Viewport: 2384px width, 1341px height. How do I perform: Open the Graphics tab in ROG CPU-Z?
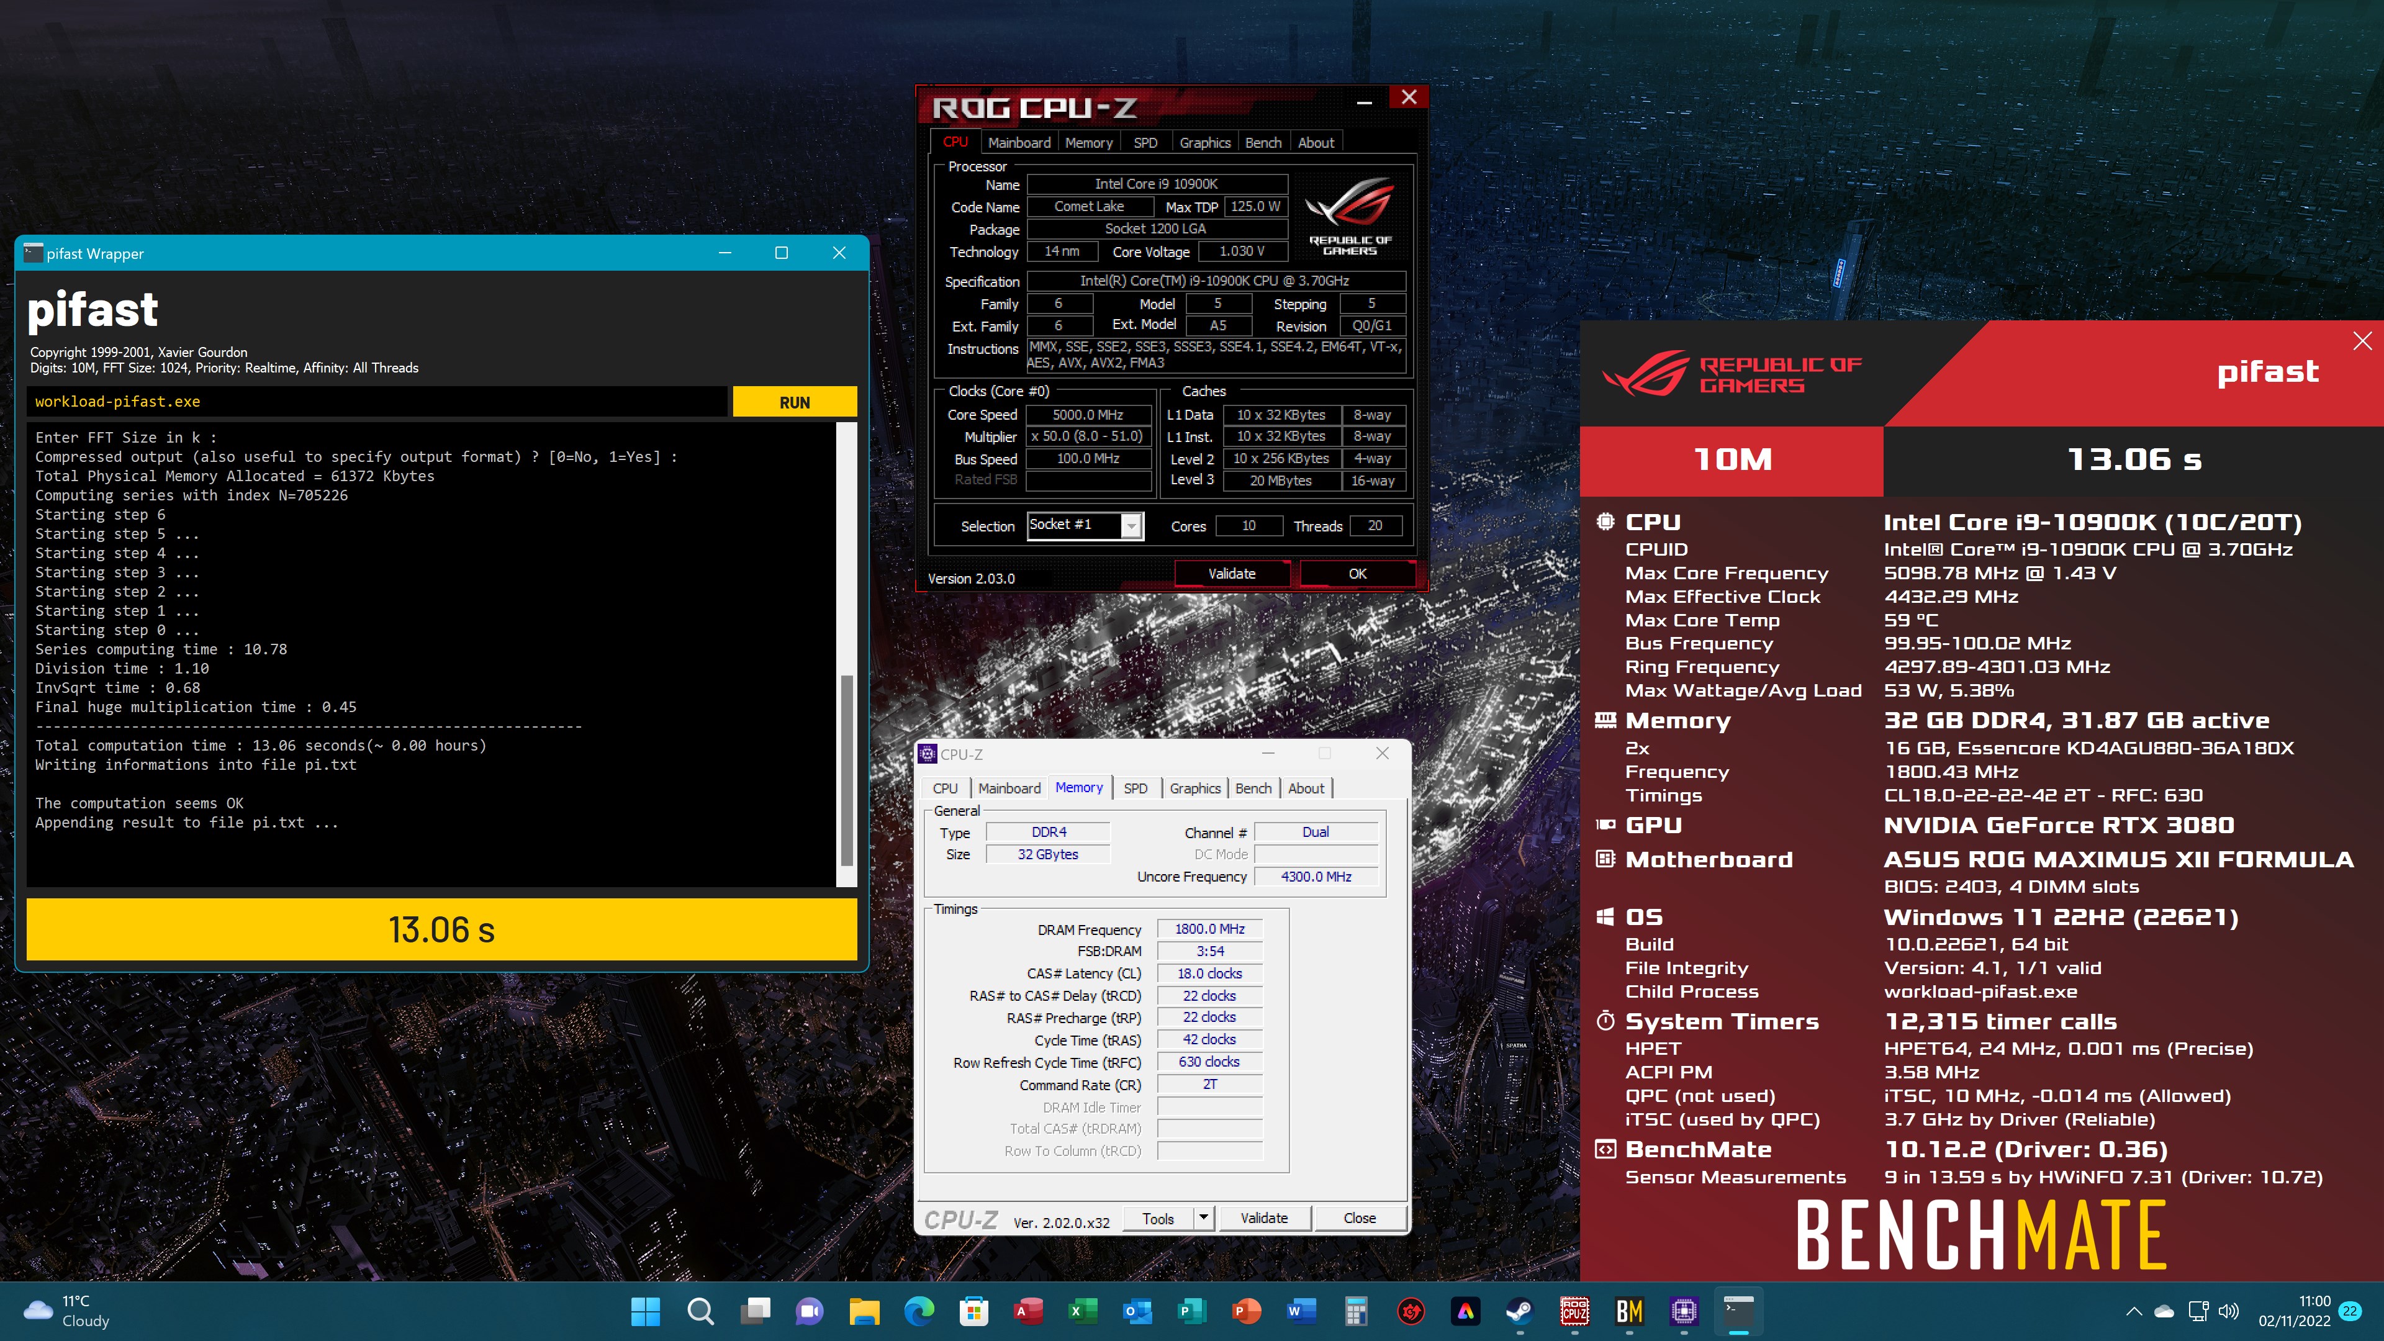tap(1204, 143)
